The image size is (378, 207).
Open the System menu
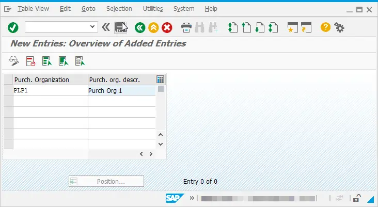[184, 9]
